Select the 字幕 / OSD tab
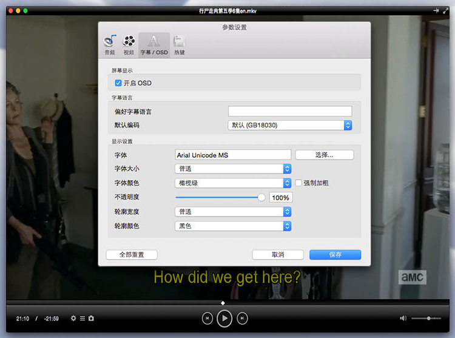 pos(154,45)
